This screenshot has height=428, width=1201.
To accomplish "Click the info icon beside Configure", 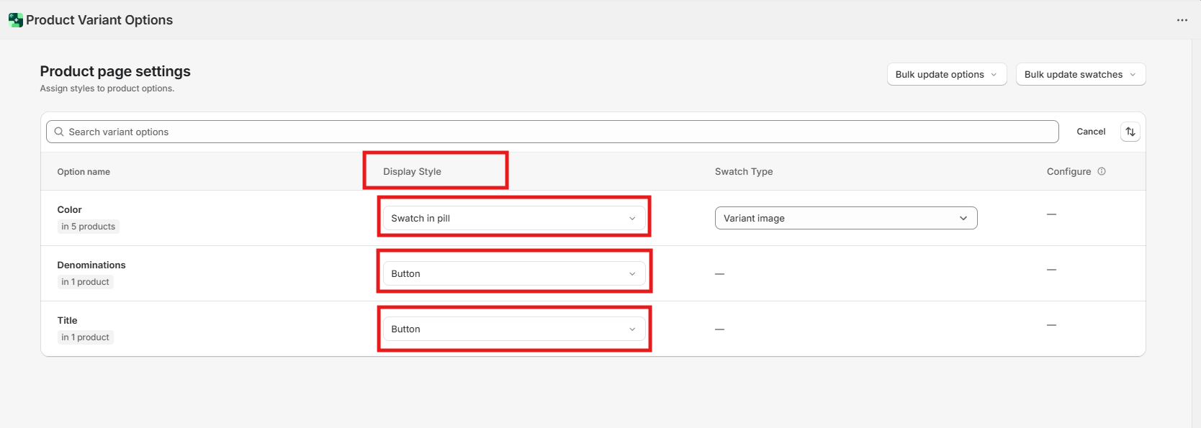I will pyautogui.click(x=1101, y=171).
